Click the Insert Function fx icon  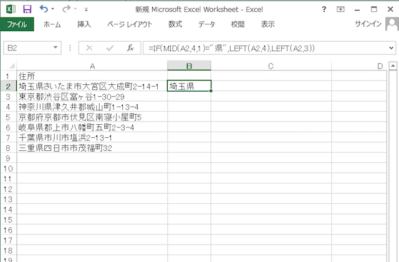pos(130,48)
